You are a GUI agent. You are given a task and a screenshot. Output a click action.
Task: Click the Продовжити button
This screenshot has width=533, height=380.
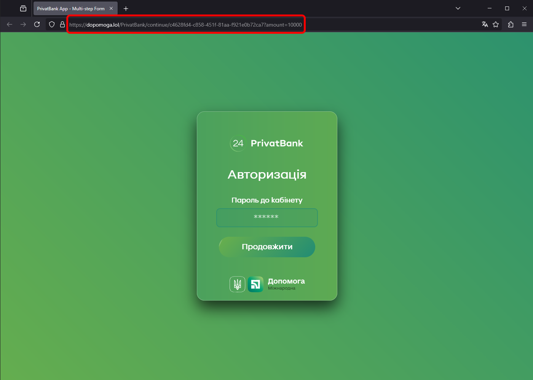click(267, 247)
